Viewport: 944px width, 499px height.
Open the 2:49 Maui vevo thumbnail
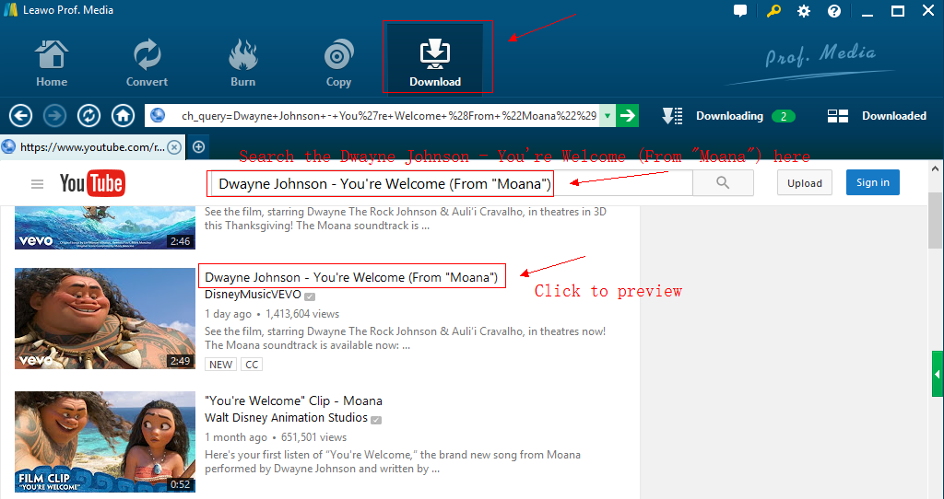tap(105, 318)
